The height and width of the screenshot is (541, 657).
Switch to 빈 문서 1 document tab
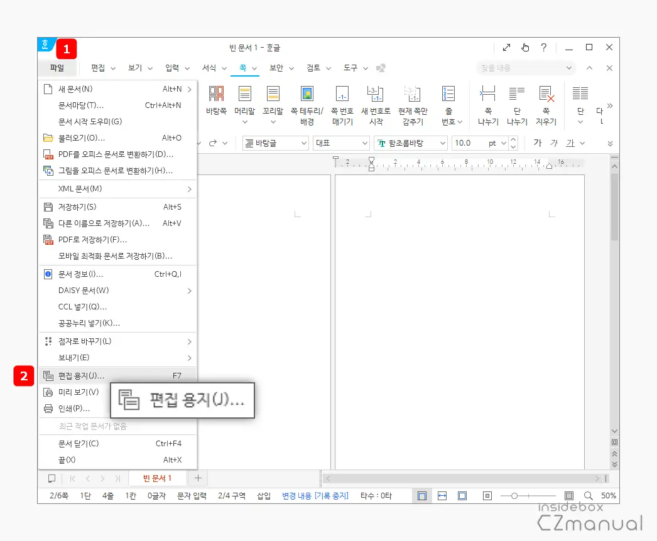[x=157, y=478]
